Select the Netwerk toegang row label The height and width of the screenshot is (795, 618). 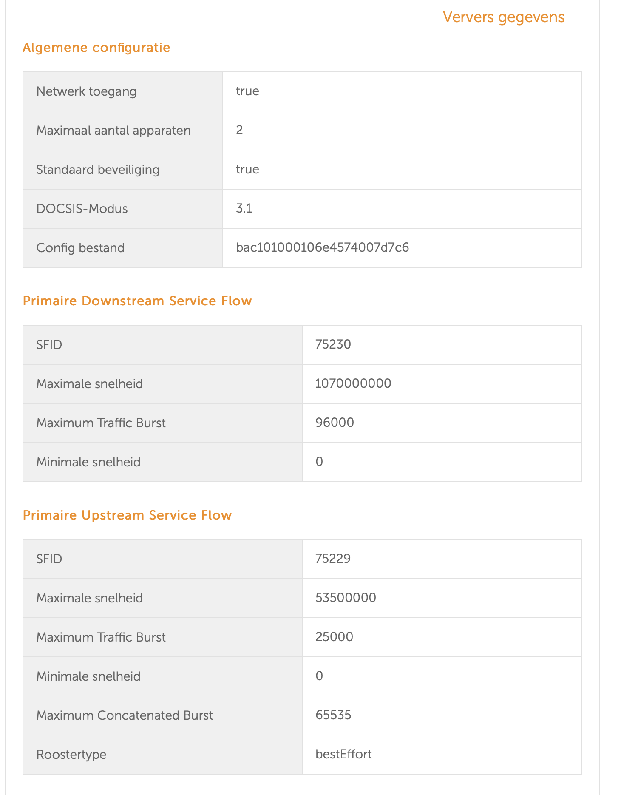(86, 91)
